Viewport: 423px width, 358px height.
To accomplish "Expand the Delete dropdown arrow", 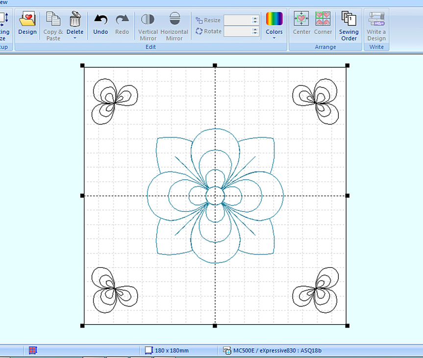I will click(75, 38).
